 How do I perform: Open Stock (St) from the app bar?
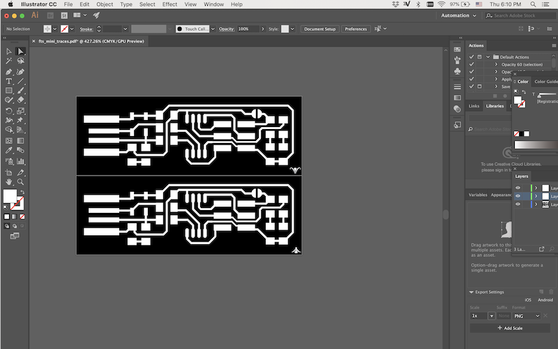(x=64, y=15)
